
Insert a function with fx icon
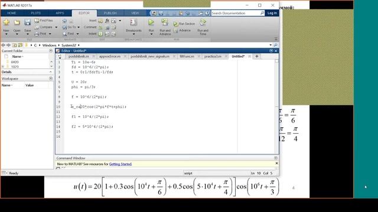click(107, 21)
